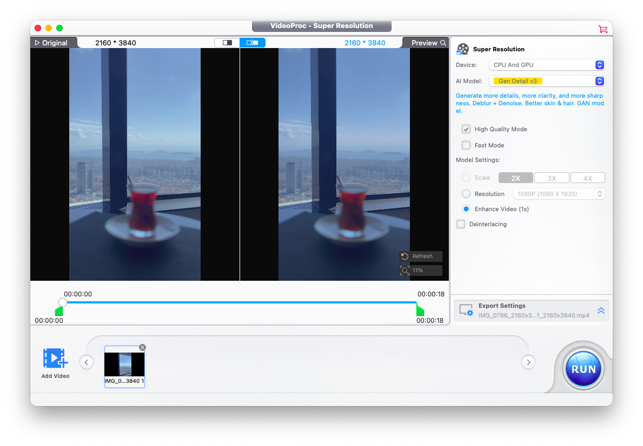Enable the Fast Mode checkbox
643x446 pixels.
466,145
